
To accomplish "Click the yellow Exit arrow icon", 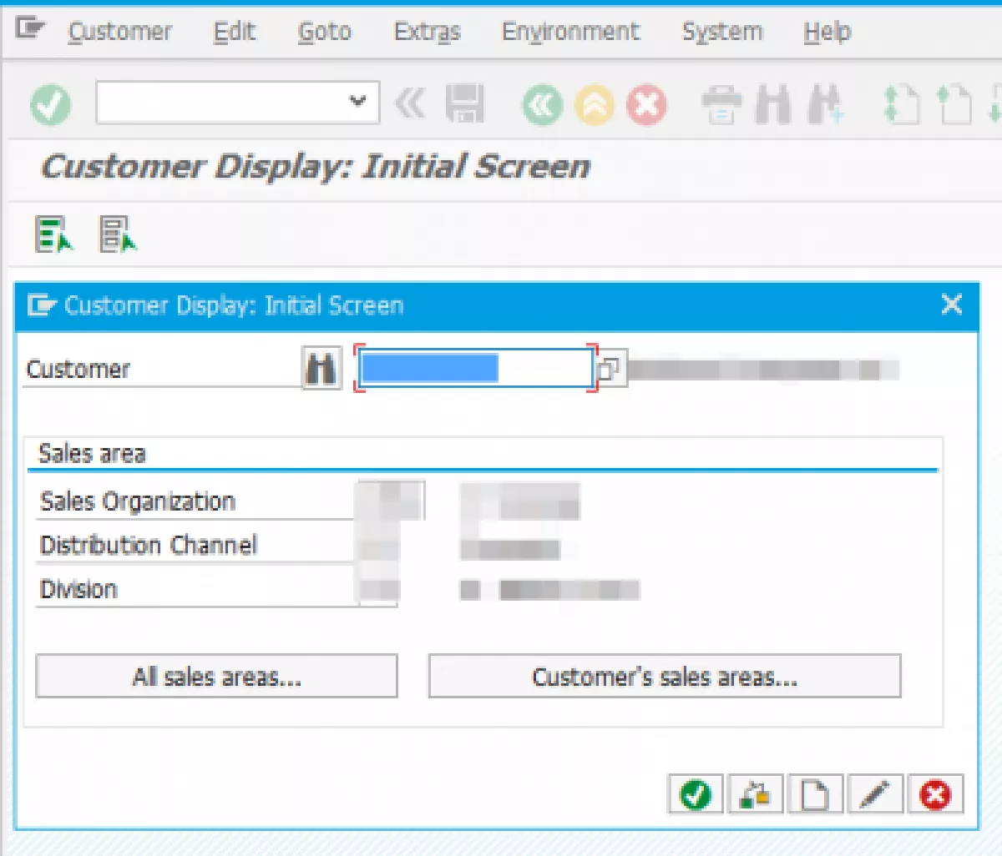I will [x=595, y=105].
